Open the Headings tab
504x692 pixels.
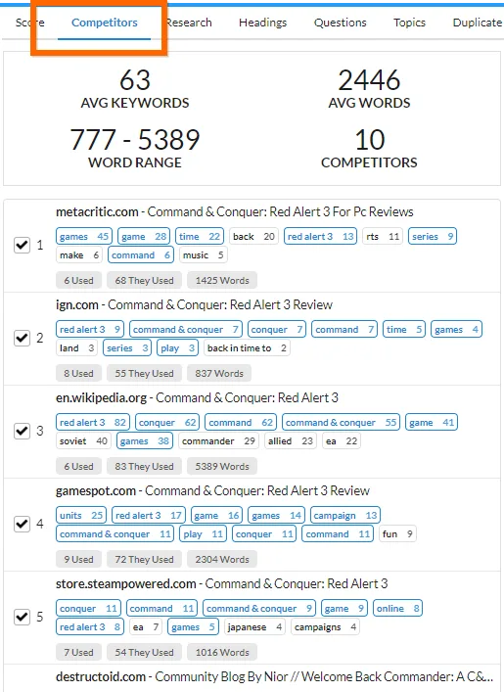click(262, 23)
